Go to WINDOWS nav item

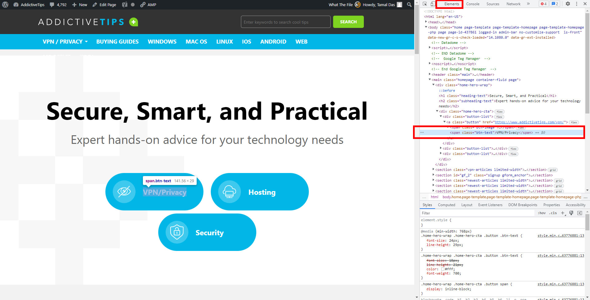pyautogui.click(x=162, y=41)
